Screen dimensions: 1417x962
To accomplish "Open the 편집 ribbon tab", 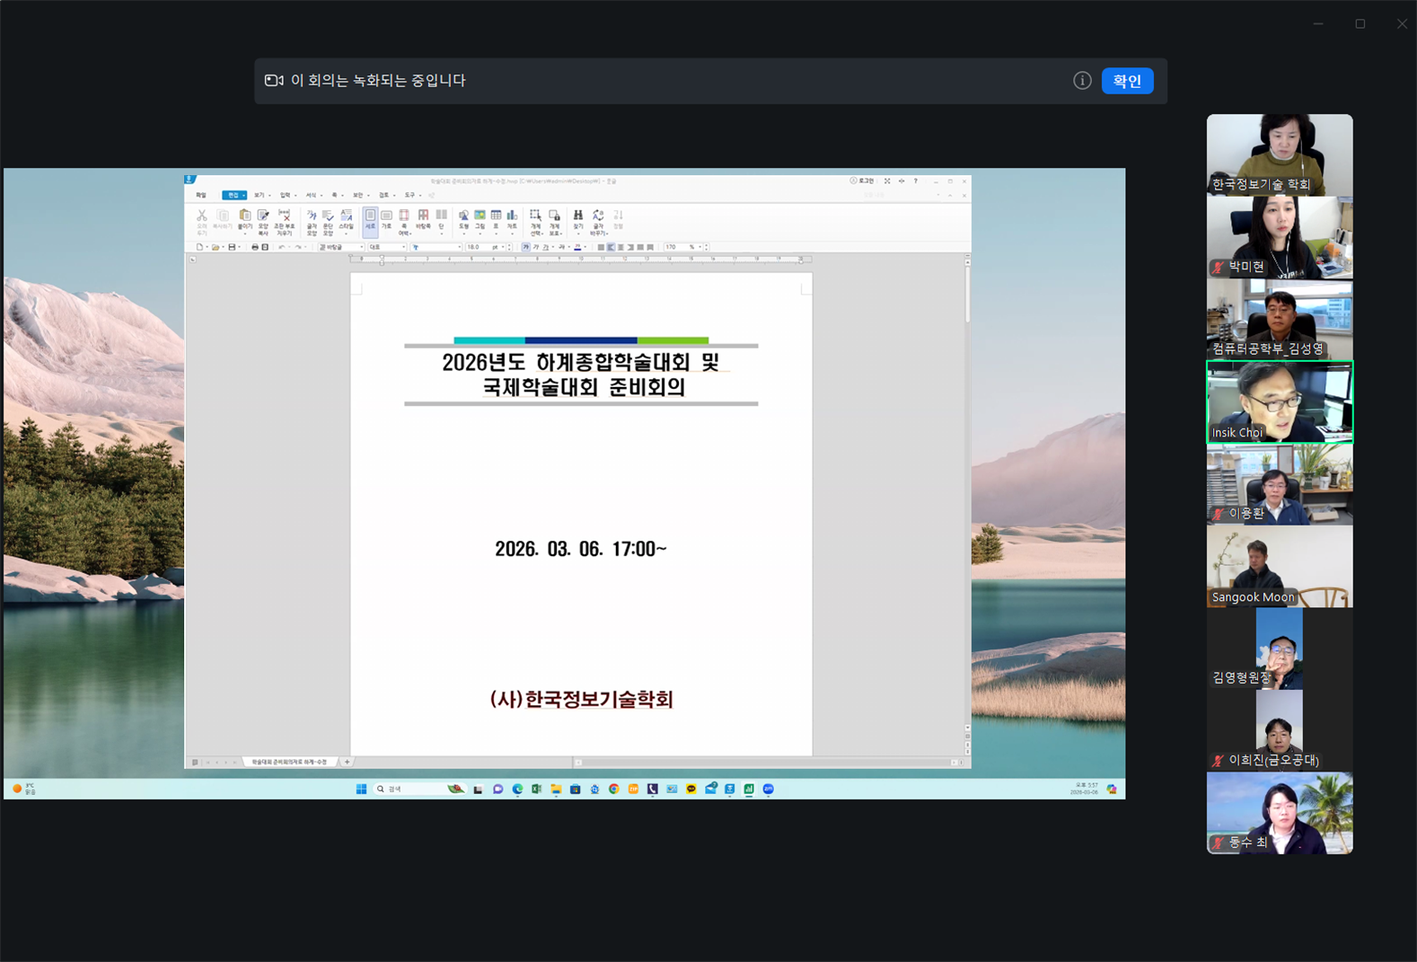I will tap(233, 195).
